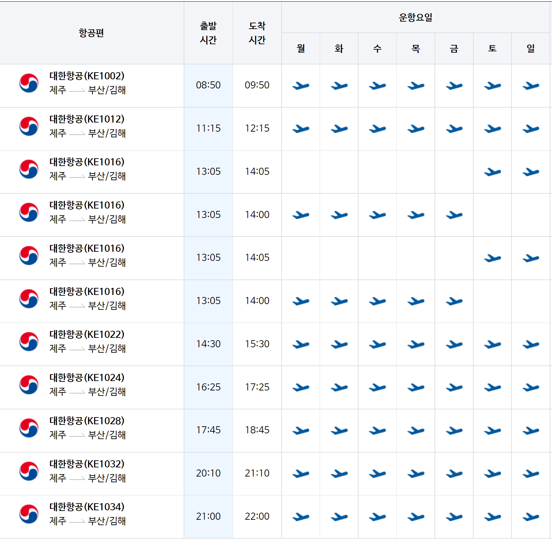Screen dimensions: 552x541
Task: Click the Korean Air logo beside KE1034
Action: 29,514
